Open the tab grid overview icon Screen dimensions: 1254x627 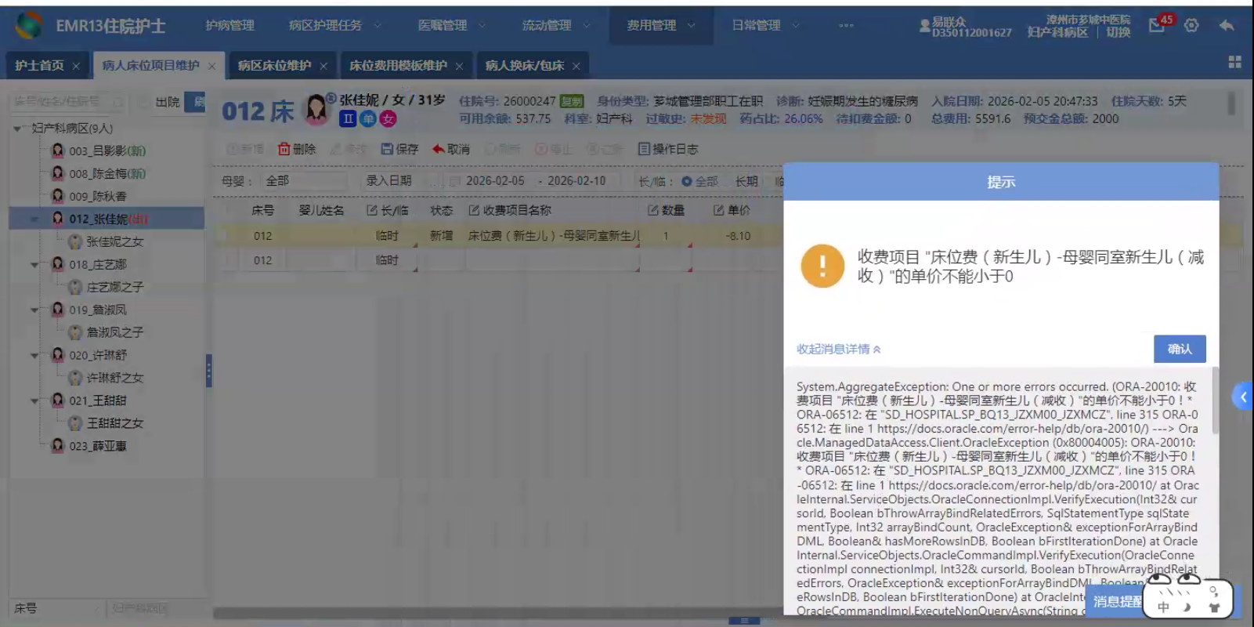pyautogui.click(x=1235, y=62)
